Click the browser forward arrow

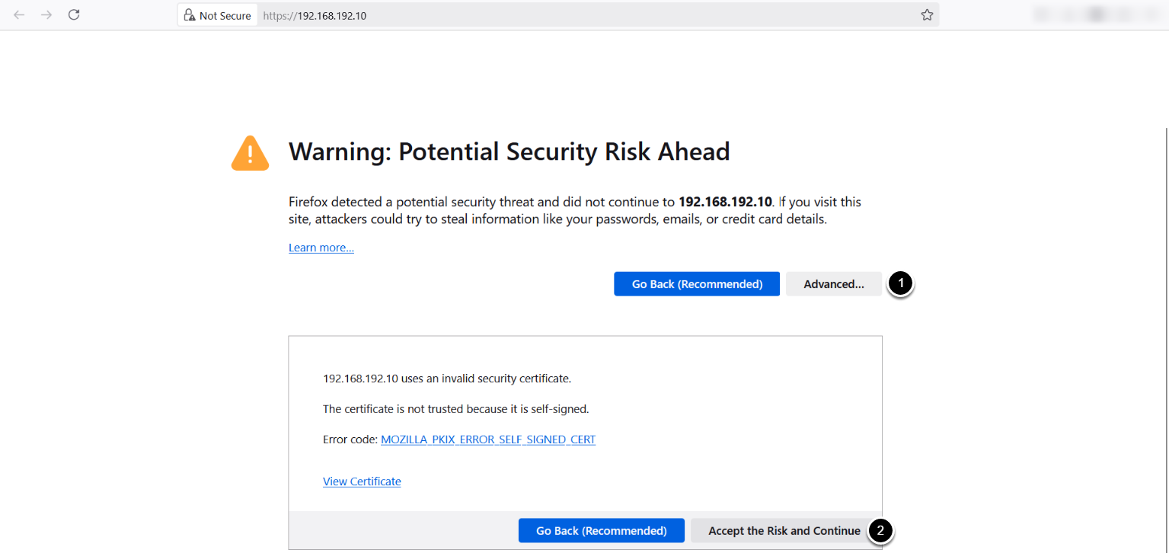point(46,15)
